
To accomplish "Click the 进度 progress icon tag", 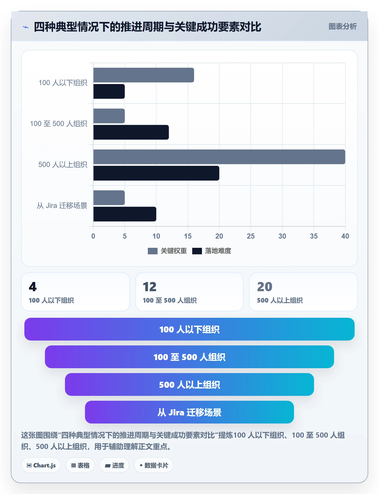I will point(114,465).
